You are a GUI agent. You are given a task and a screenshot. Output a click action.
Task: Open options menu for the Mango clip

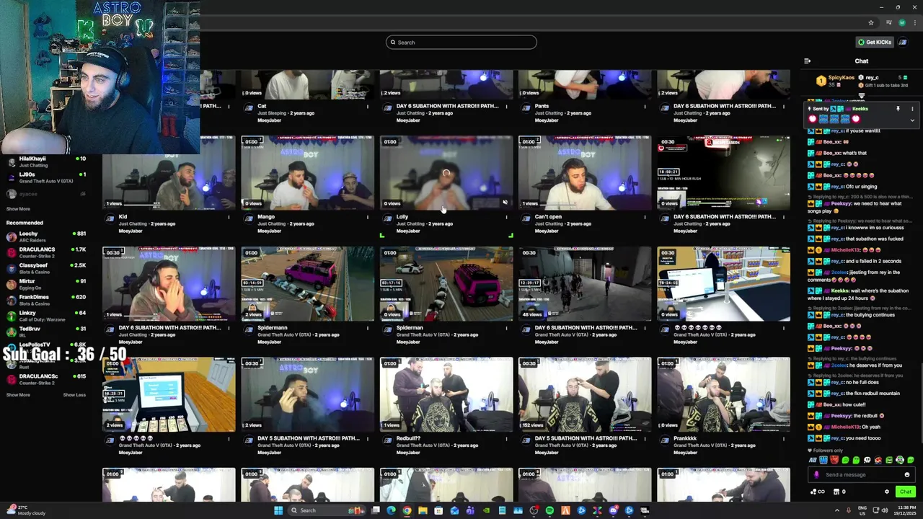(x=368, y=217)
